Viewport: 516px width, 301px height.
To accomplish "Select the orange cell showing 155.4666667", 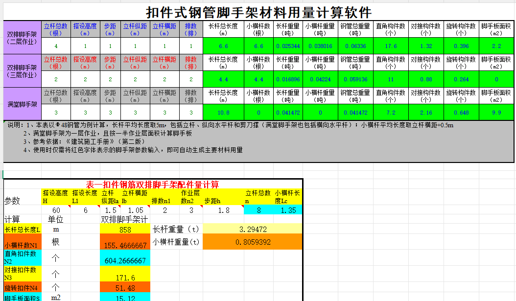I will tap(125, 242).
